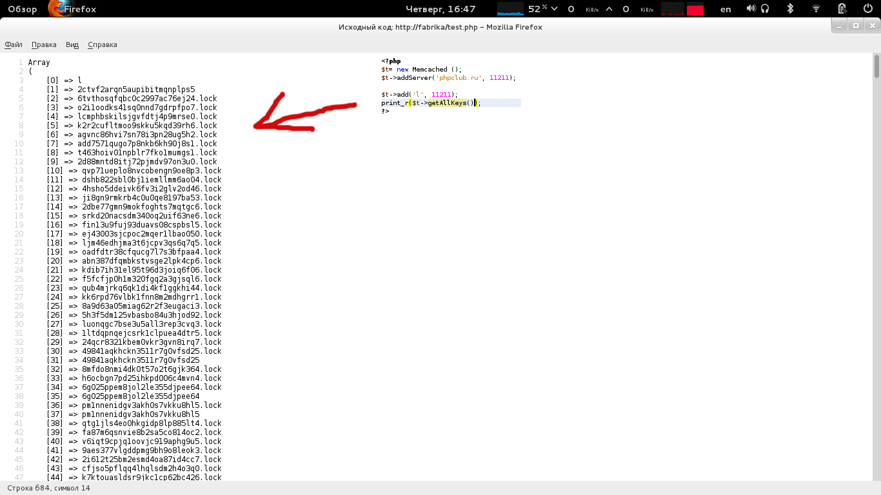Open the Правка menu

click(44, 44)
